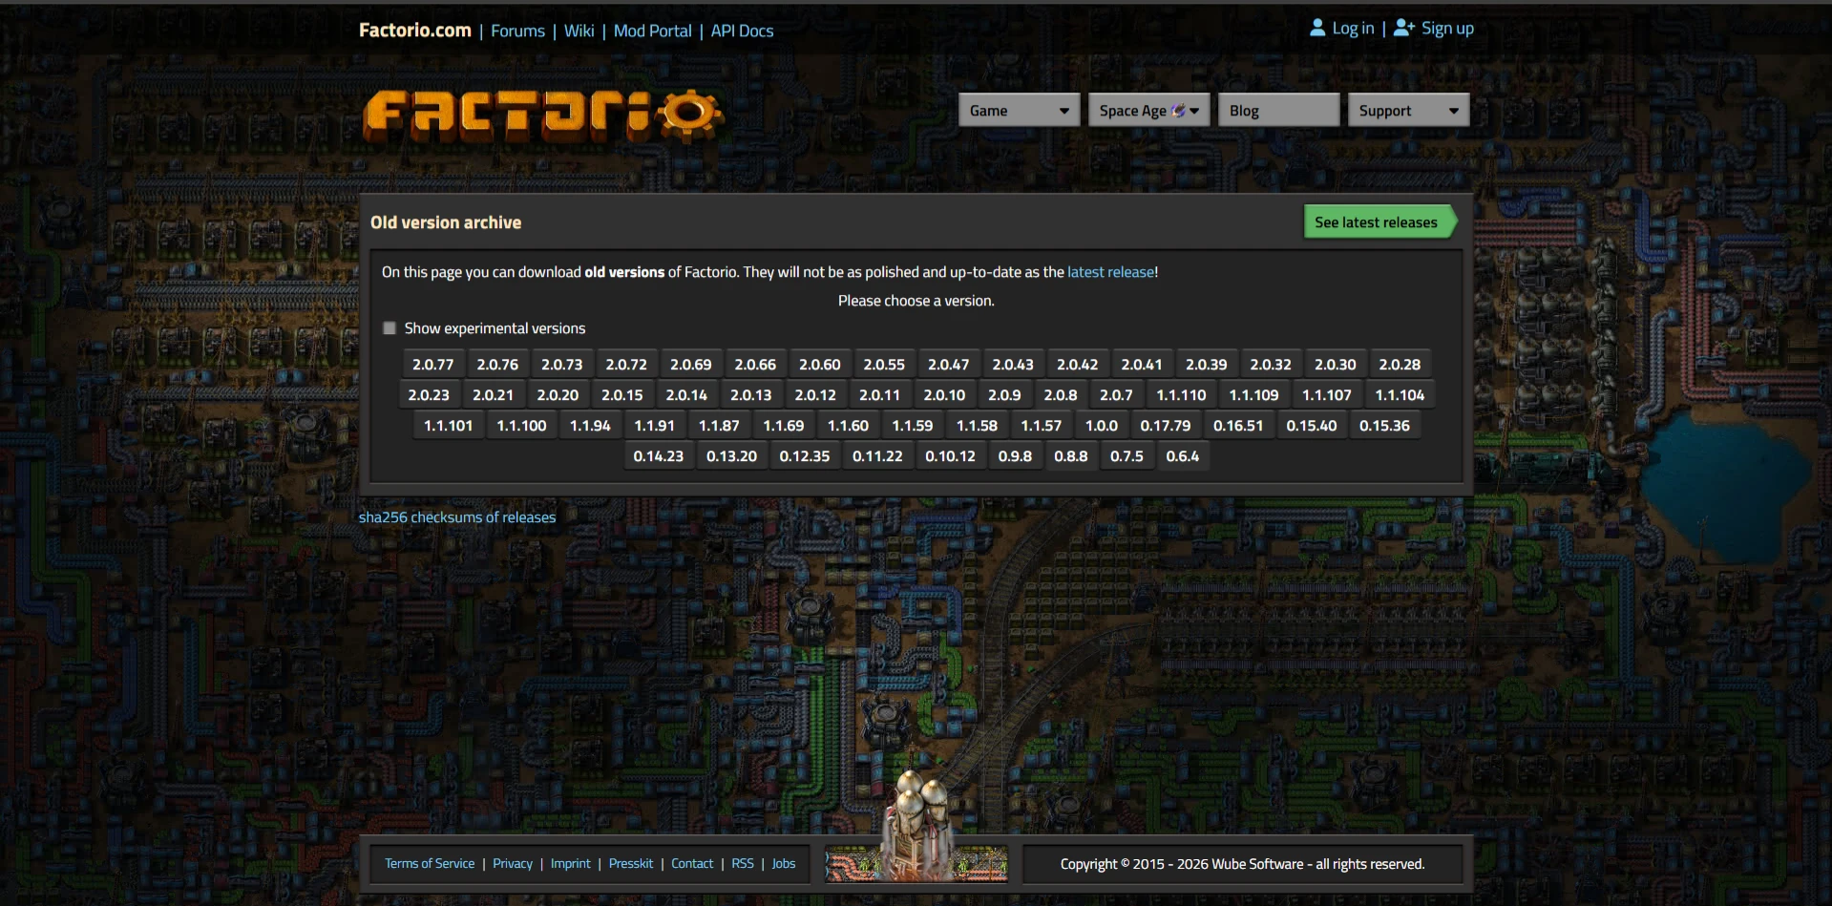Viewport: 1832px width, 906px height.
Task: Select version 2.0.42
Action: pyautogui.click(x=1078, y=365)
